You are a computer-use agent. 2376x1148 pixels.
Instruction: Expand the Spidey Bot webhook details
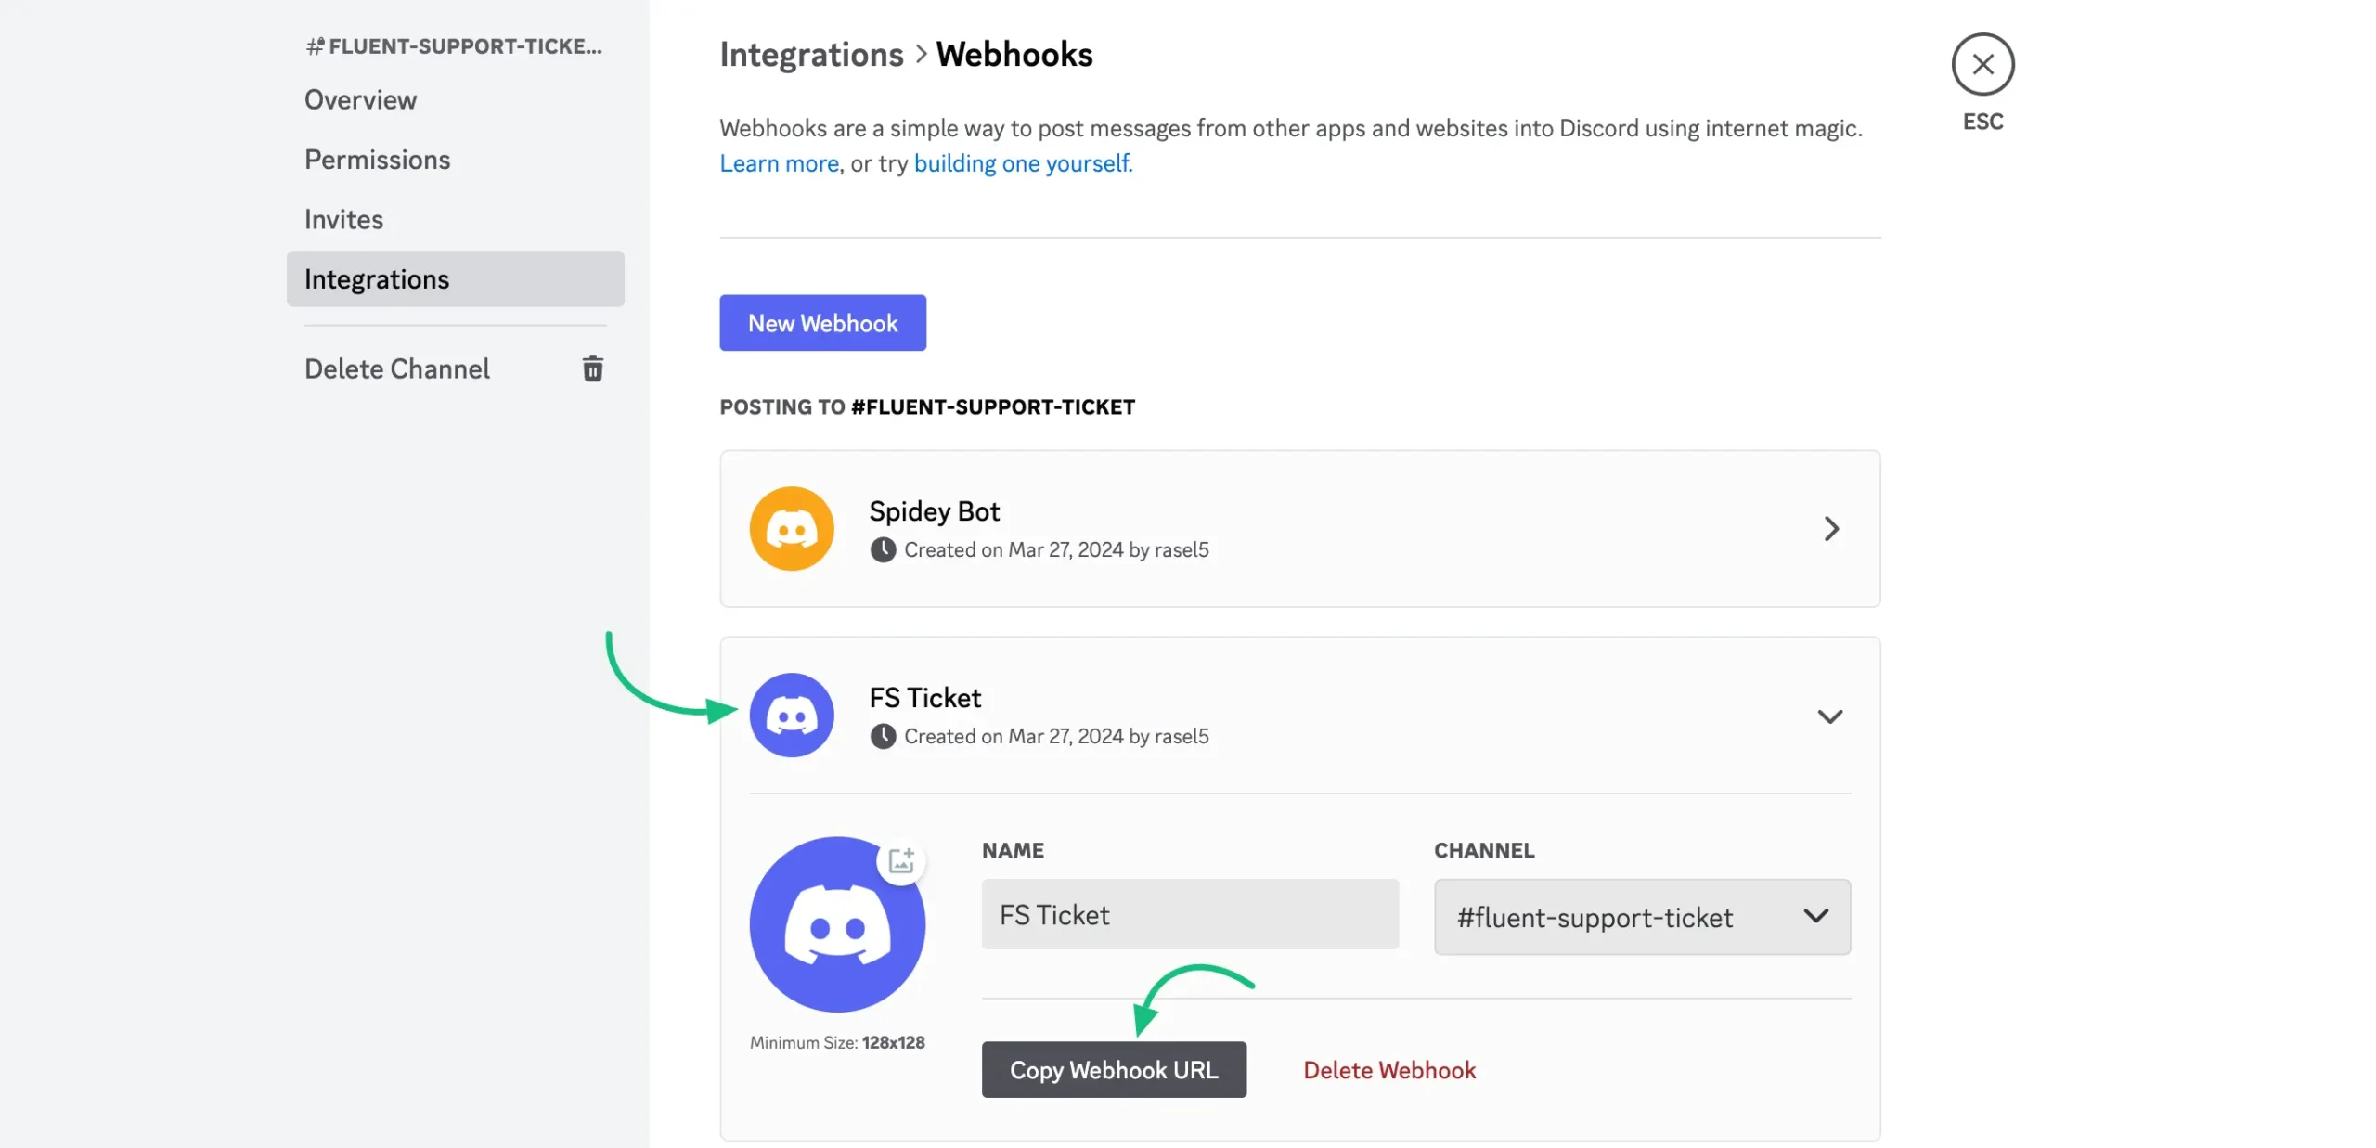click(x=1830, y=528)
